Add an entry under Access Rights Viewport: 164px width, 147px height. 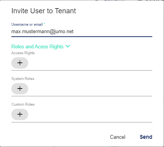(20, 63)
